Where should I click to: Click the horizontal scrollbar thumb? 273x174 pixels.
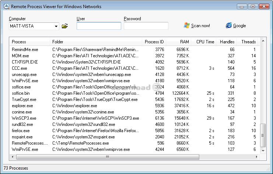107,157
